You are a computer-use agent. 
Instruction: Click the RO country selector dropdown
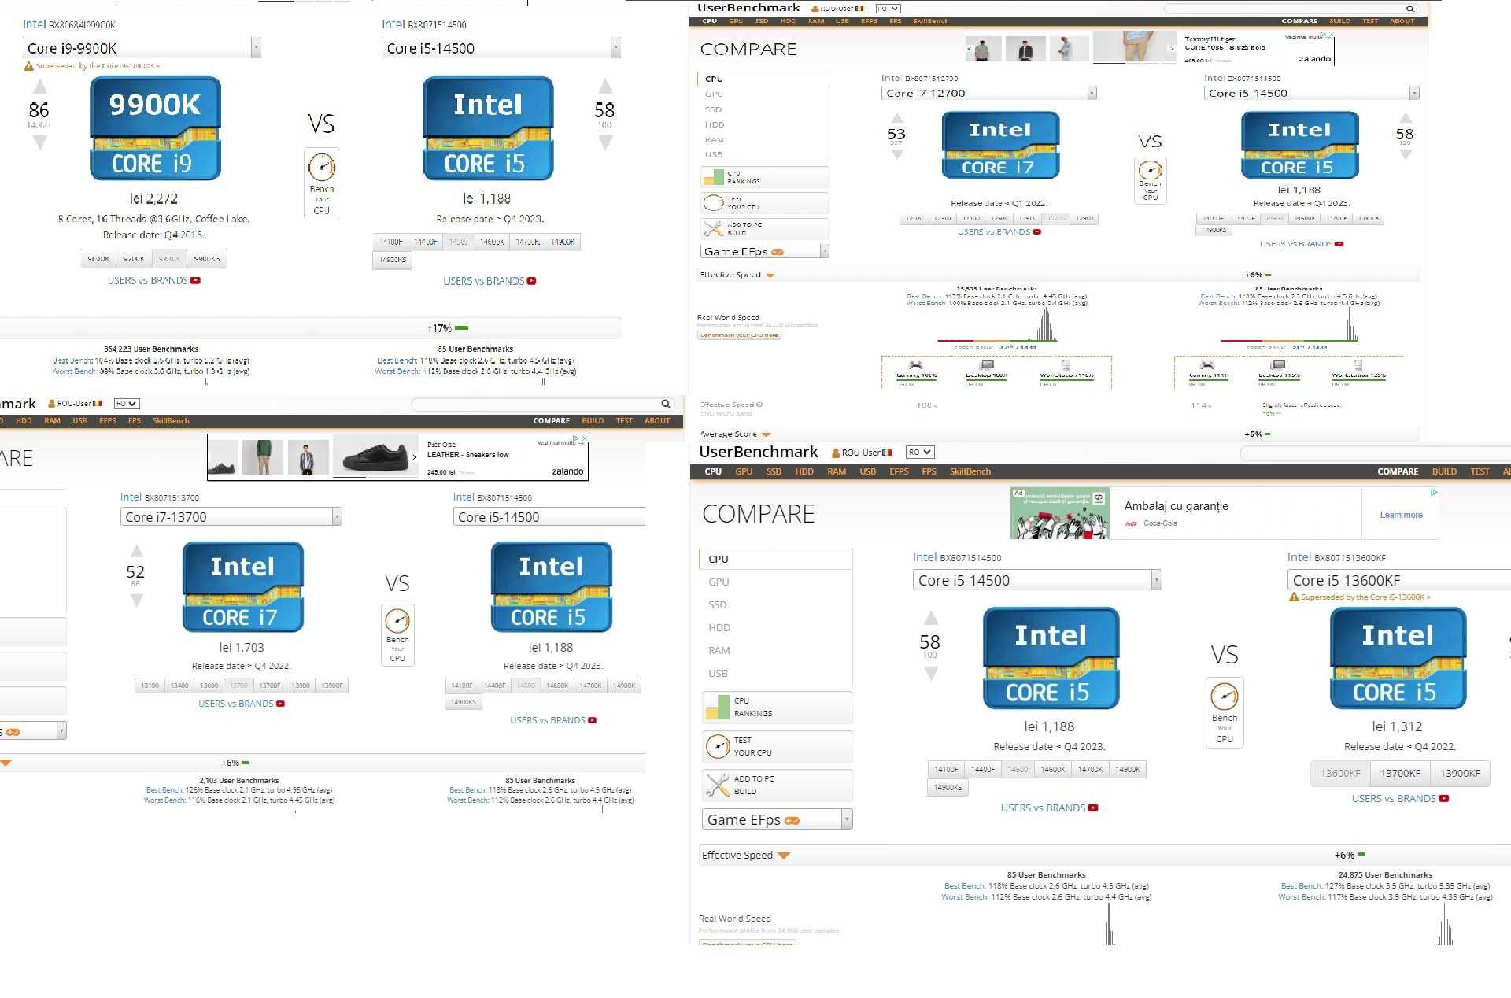click(x=918, y=453)
